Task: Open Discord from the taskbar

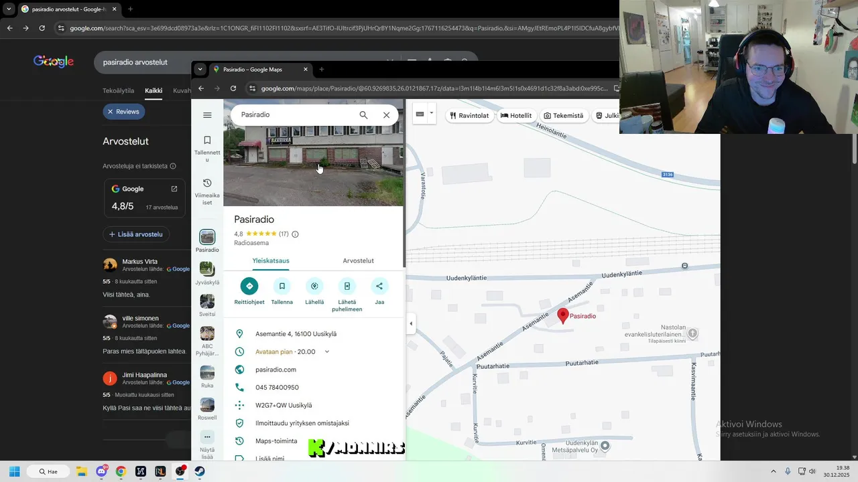Action: click(101, 471)
